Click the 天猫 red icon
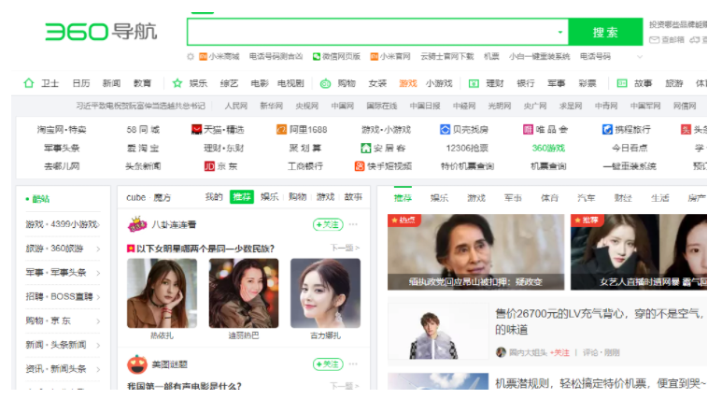Image resolution: width=722 pixels, height=399 pixels. [x=197, y=130]
